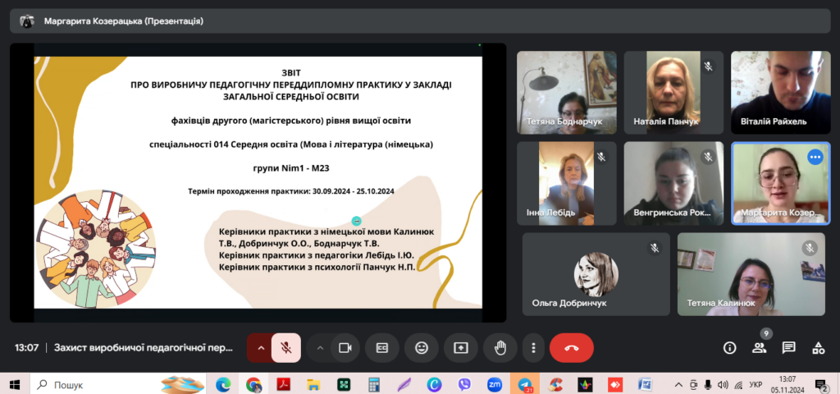Image resolution: width=840 pixels, height=394 pixels.
Task: Open the three-dot more options menu
Action: (534, 347)
